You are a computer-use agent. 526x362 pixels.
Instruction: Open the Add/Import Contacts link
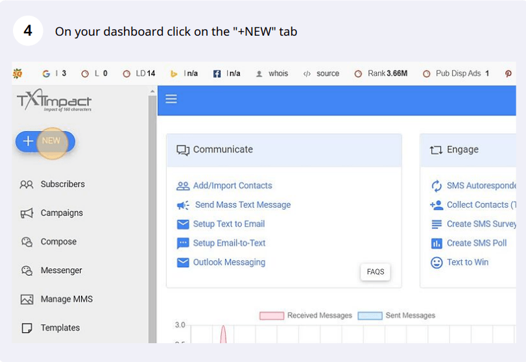point(232,186)
